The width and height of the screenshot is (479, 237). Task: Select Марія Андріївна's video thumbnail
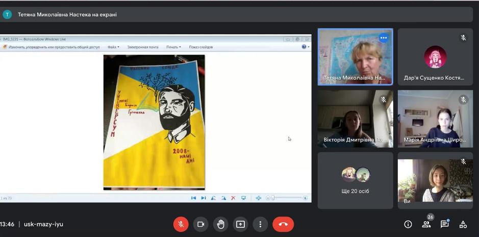[x=435, y=119]
